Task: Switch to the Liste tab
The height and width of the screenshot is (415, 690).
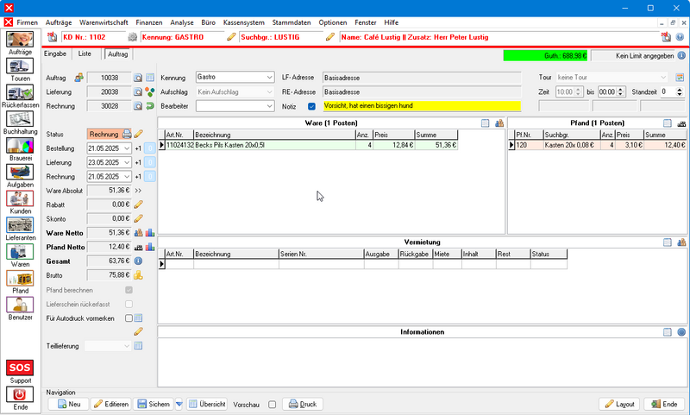Action: 85,53
